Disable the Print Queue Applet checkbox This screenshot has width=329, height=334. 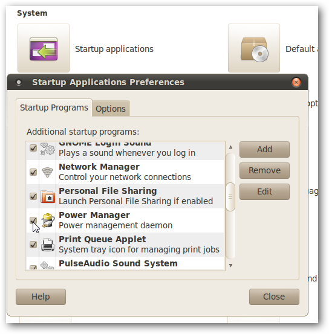[33, 245]
